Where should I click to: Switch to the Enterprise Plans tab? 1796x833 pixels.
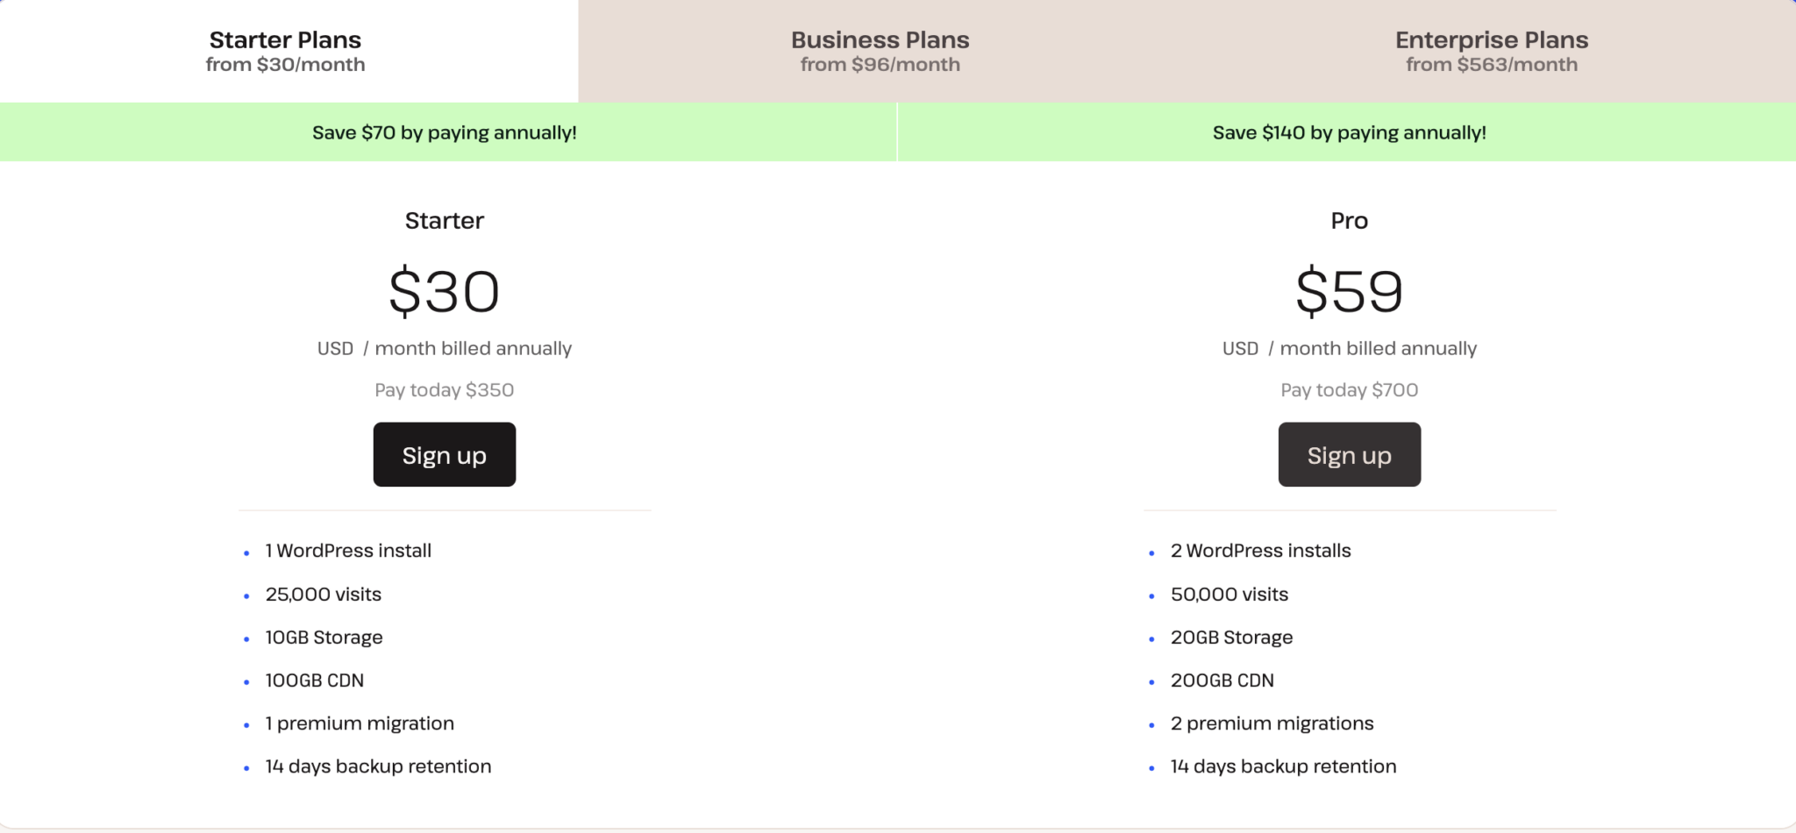pyautogui.click(x=1491, y=50)
